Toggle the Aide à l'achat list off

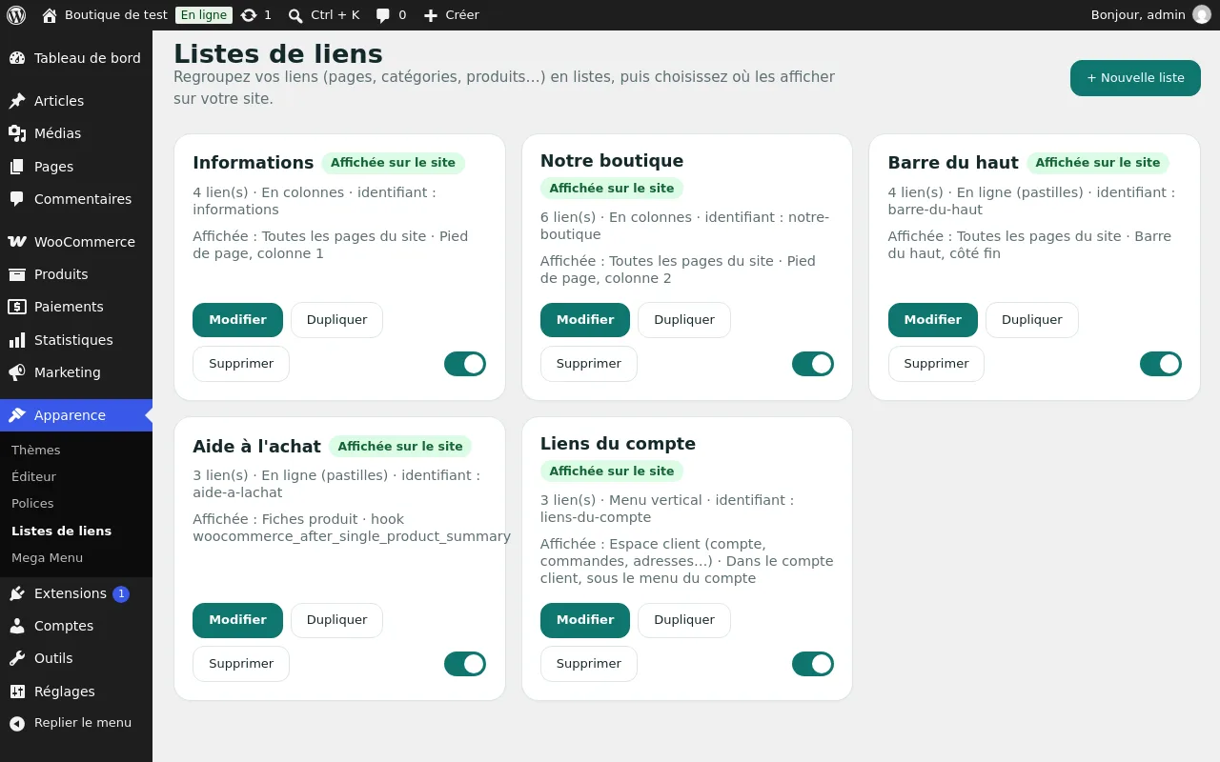(x=465, y=664)
